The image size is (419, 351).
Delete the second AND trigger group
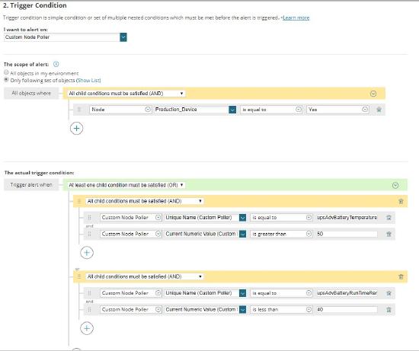pyautogui.click(x=401, y=276)
